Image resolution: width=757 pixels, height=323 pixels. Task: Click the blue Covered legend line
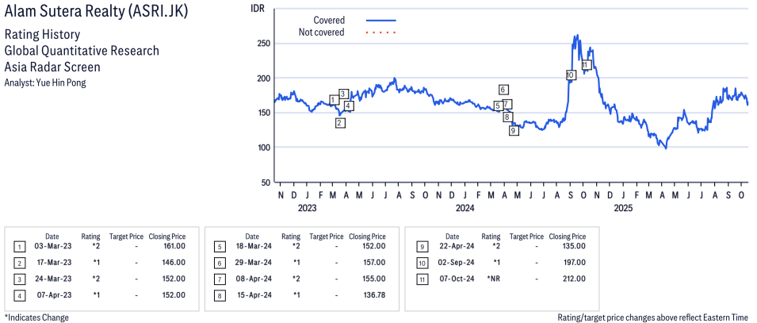381,21
